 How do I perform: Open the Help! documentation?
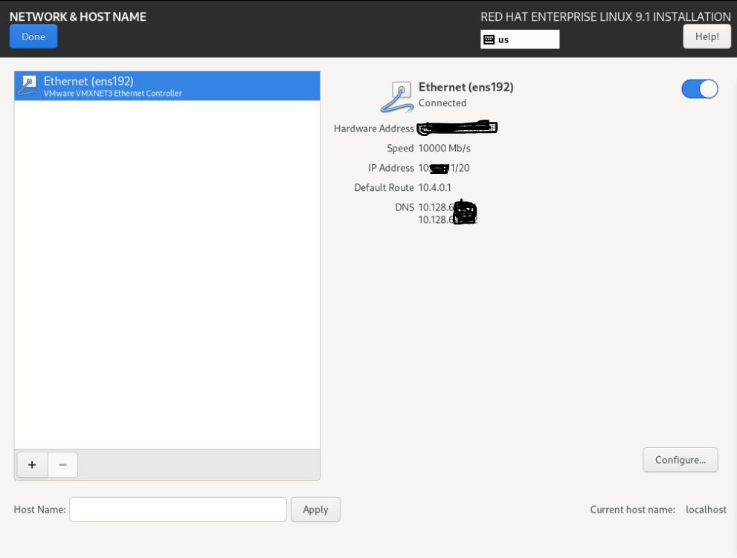click(x=707, y=36)
